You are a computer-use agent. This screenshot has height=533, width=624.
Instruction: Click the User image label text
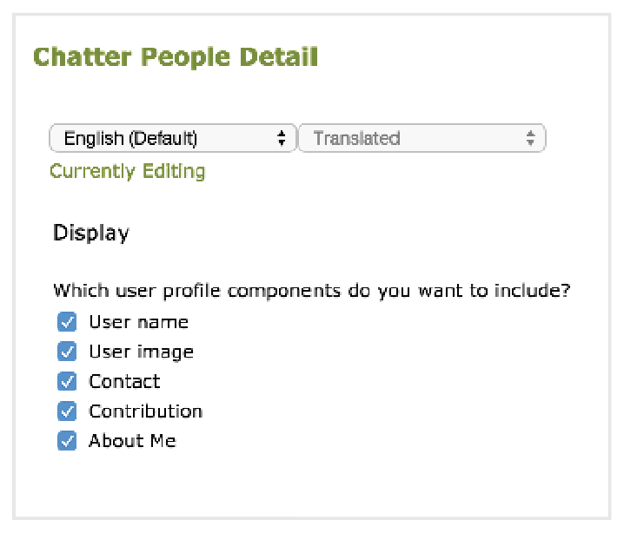141,352
